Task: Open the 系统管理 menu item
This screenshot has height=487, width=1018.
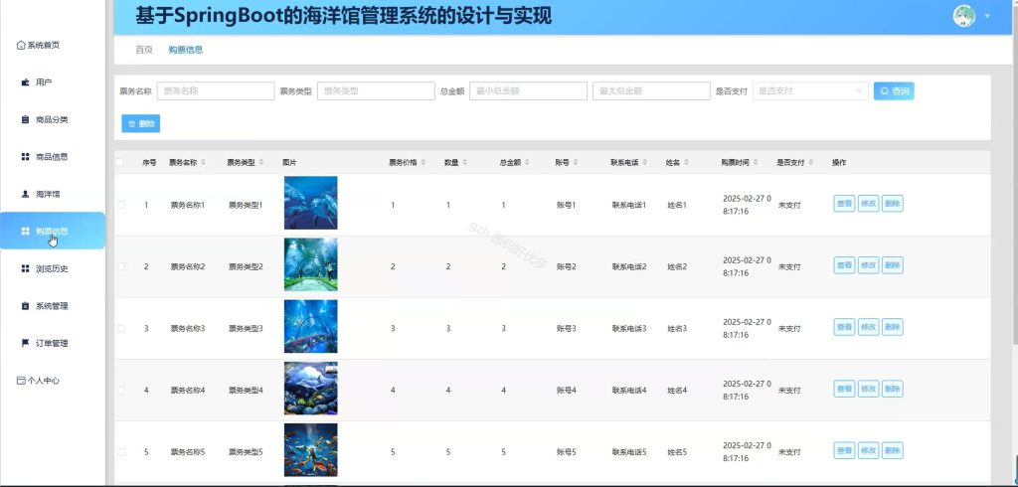Action: (53, 306)
